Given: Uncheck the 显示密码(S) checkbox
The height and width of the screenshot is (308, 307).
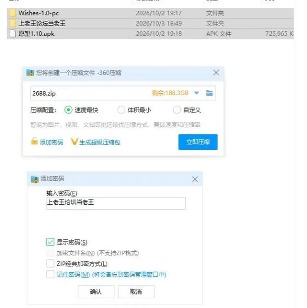Looking at the screenshot, I should tap(50, 242).
